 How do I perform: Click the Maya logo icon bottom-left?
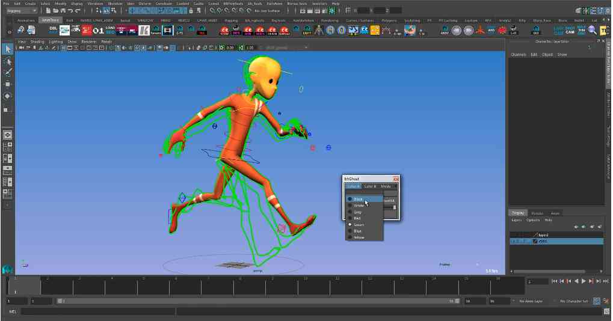[x=7, y=269]
